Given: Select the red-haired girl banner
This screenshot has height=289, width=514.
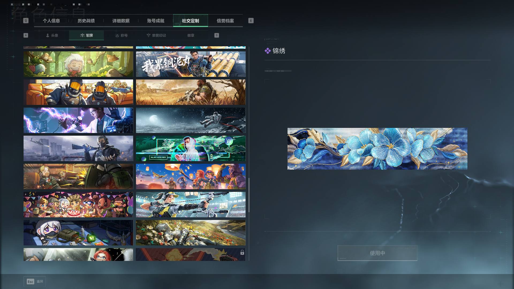Looking at the screenshot, I should (x=78, y=254).
